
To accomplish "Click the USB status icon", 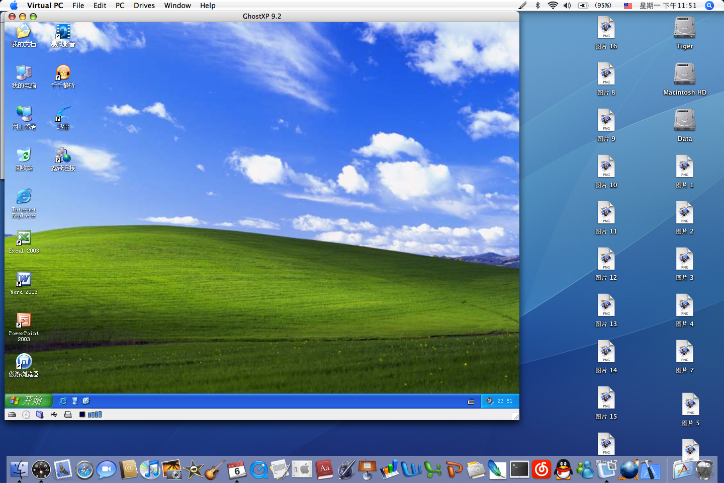I will (54, 415).
